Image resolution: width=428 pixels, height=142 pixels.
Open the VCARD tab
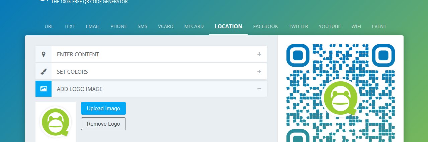click(166, 26)
